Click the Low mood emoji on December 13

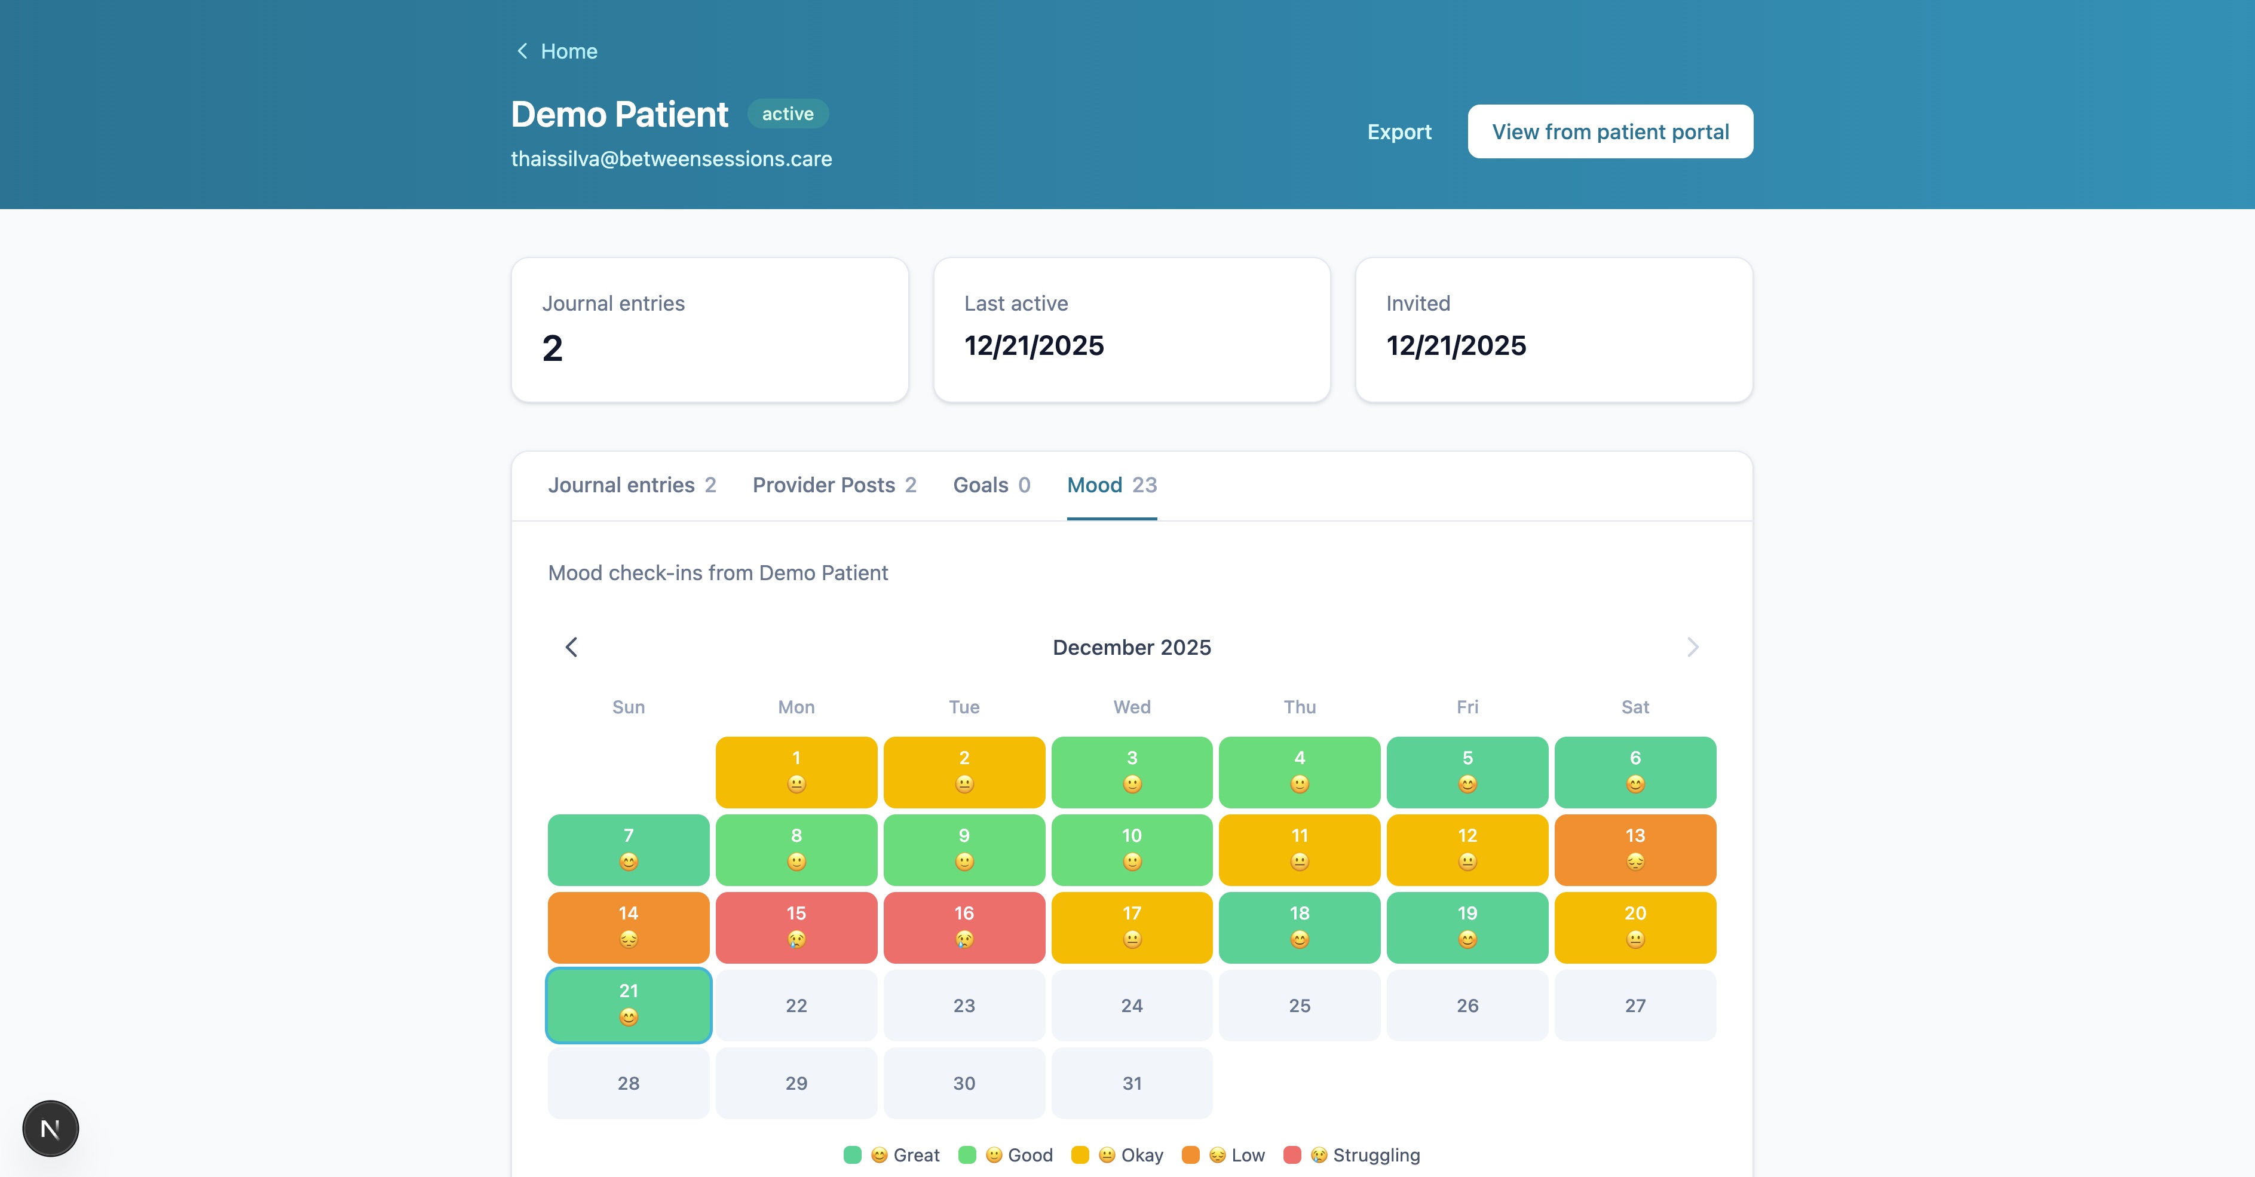pyautogui.click(x=1634, y=862)
